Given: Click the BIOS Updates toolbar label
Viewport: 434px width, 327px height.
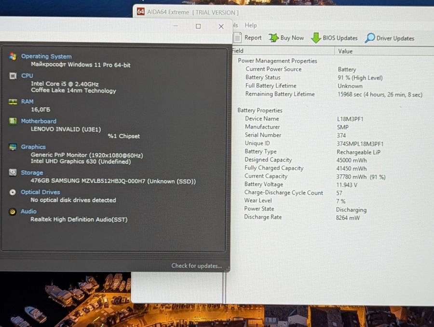Looking at the screenshot, I should pos(340,38).
